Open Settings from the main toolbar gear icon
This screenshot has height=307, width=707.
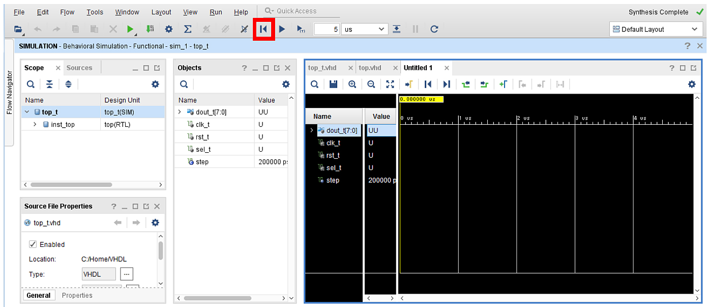coord(169,29)
